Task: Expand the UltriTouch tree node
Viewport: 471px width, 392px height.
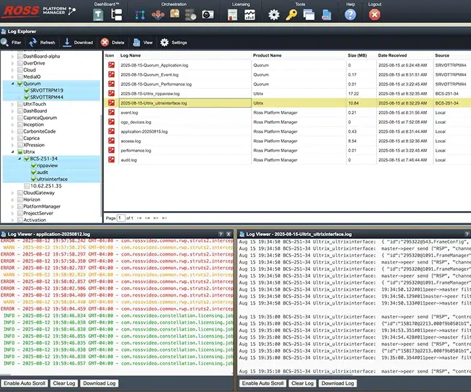Action: click(12, 104)
